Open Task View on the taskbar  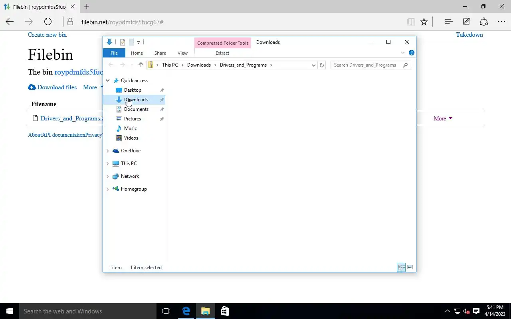[166, 311]
